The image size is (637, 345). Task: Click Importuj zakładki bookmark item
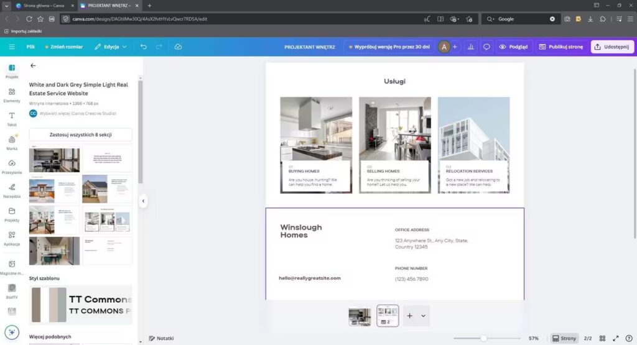click(x=23, y=31)
